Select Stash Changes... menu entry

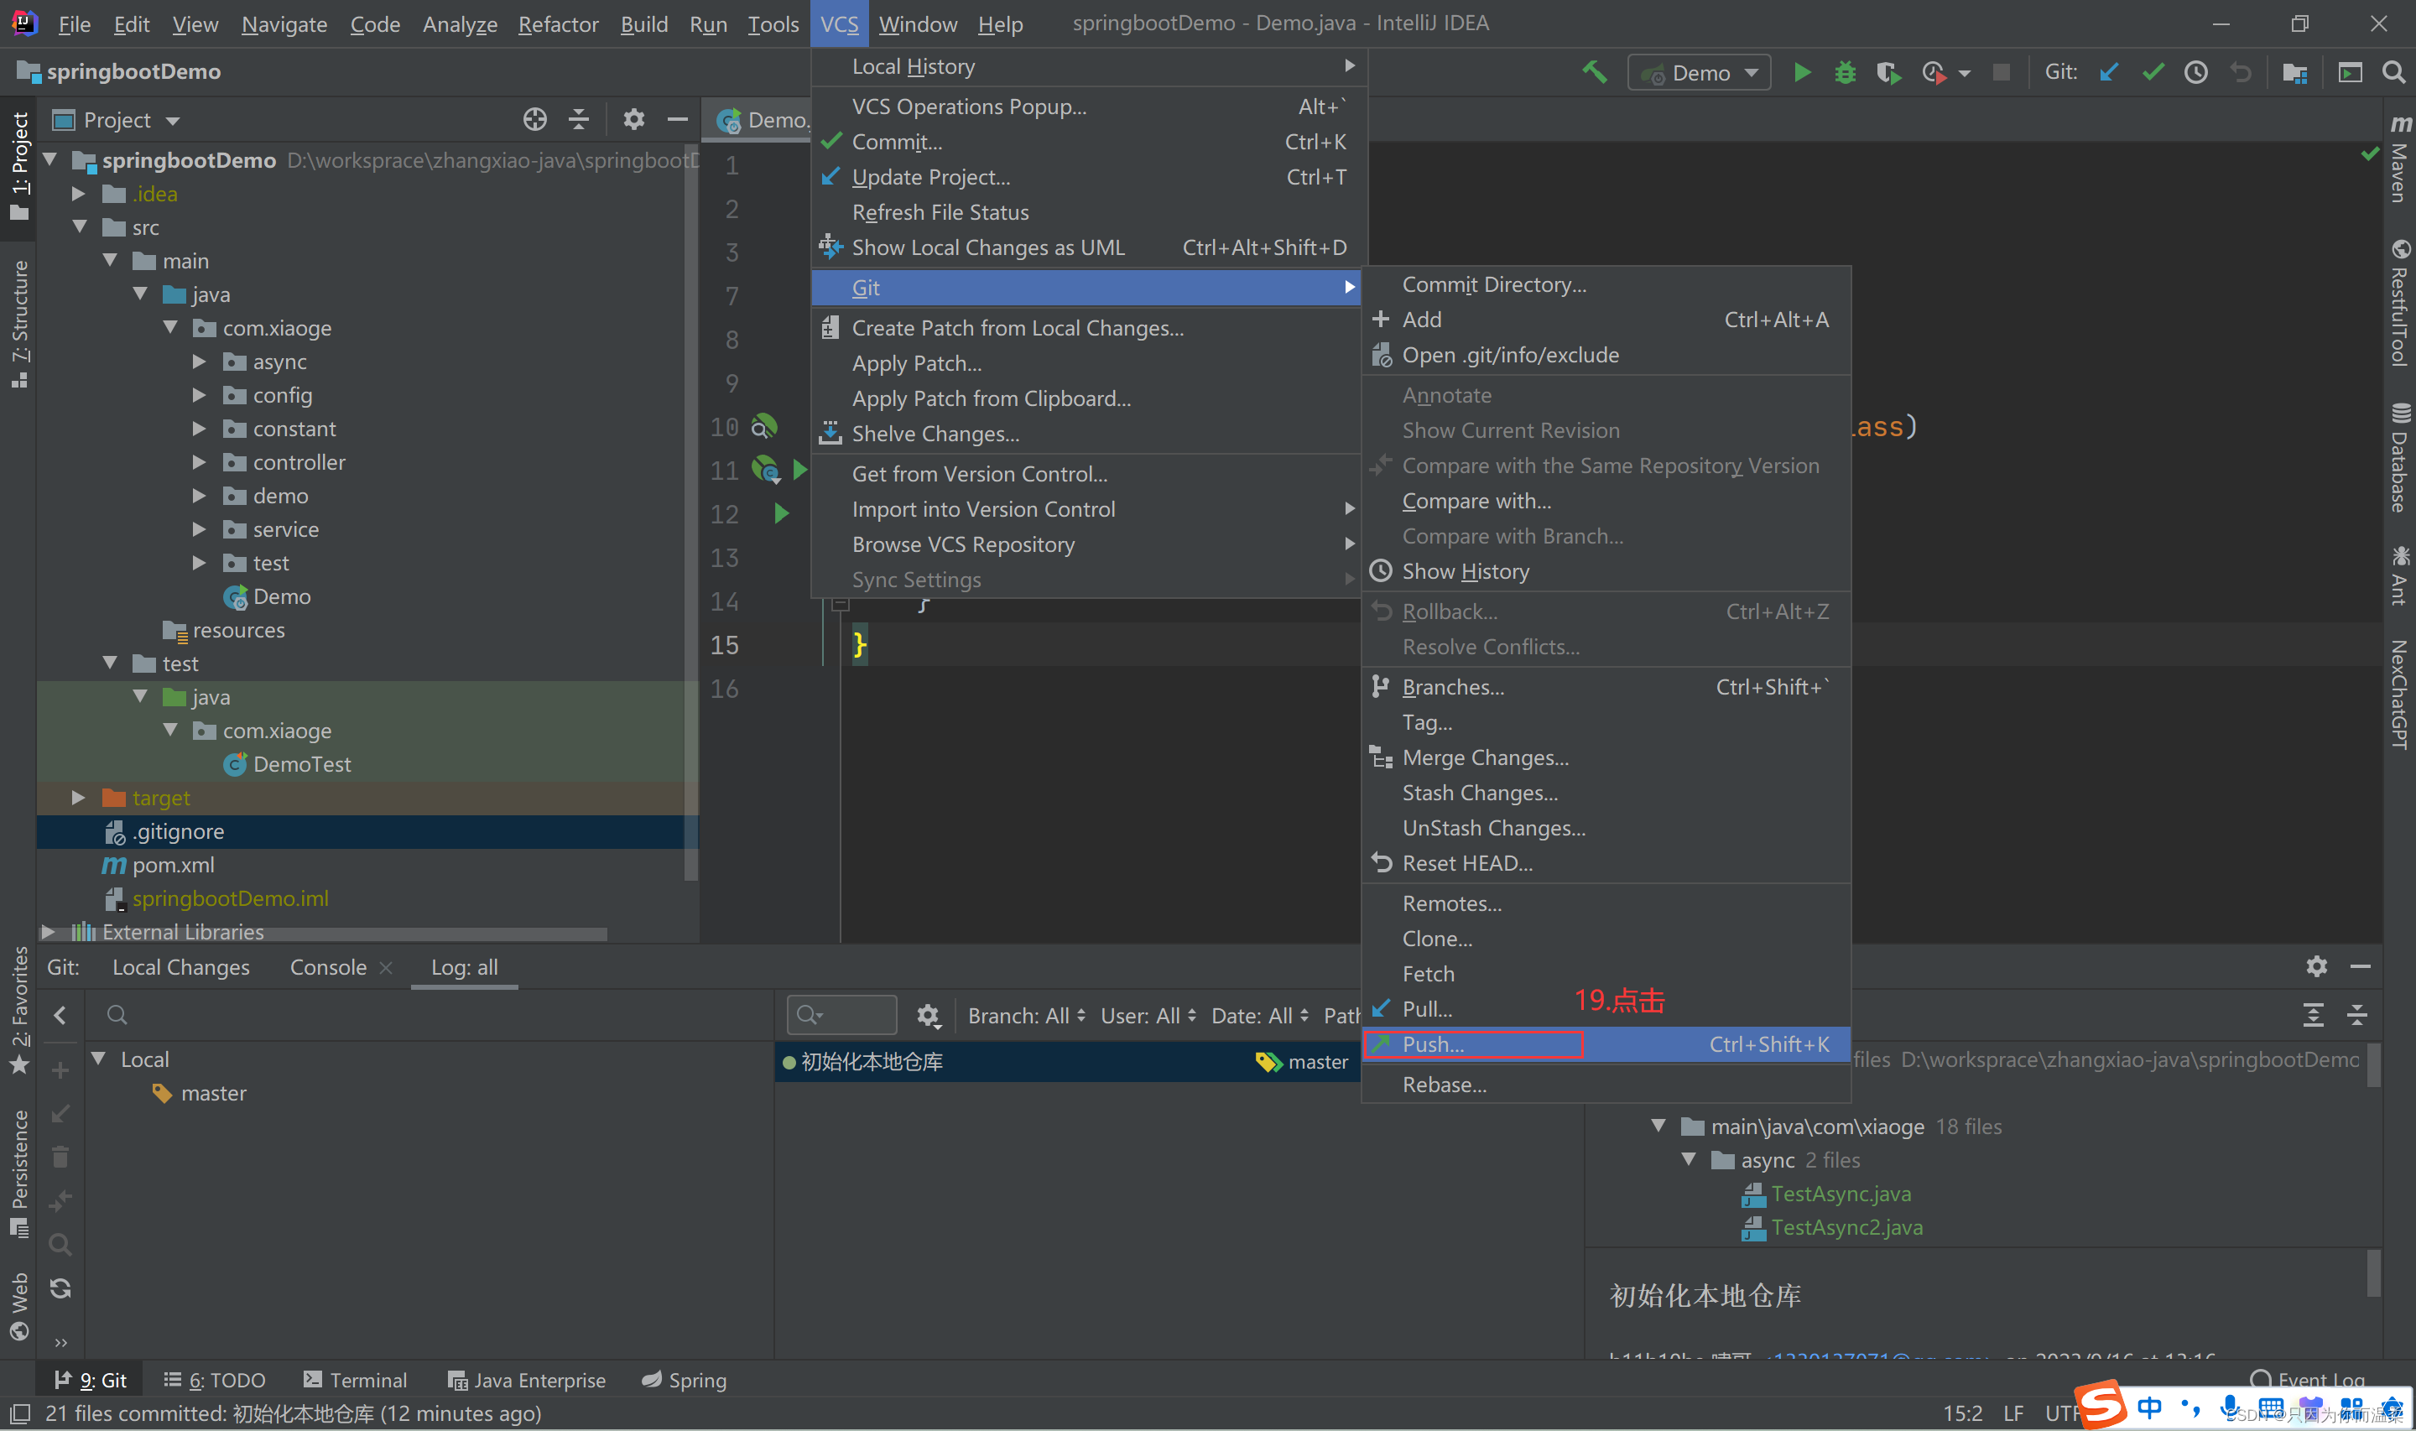1479,793
